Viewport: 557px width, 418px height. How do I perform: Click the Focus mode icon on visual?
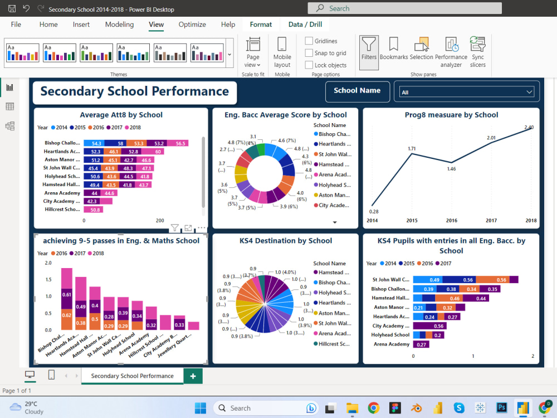click(188, 228)
